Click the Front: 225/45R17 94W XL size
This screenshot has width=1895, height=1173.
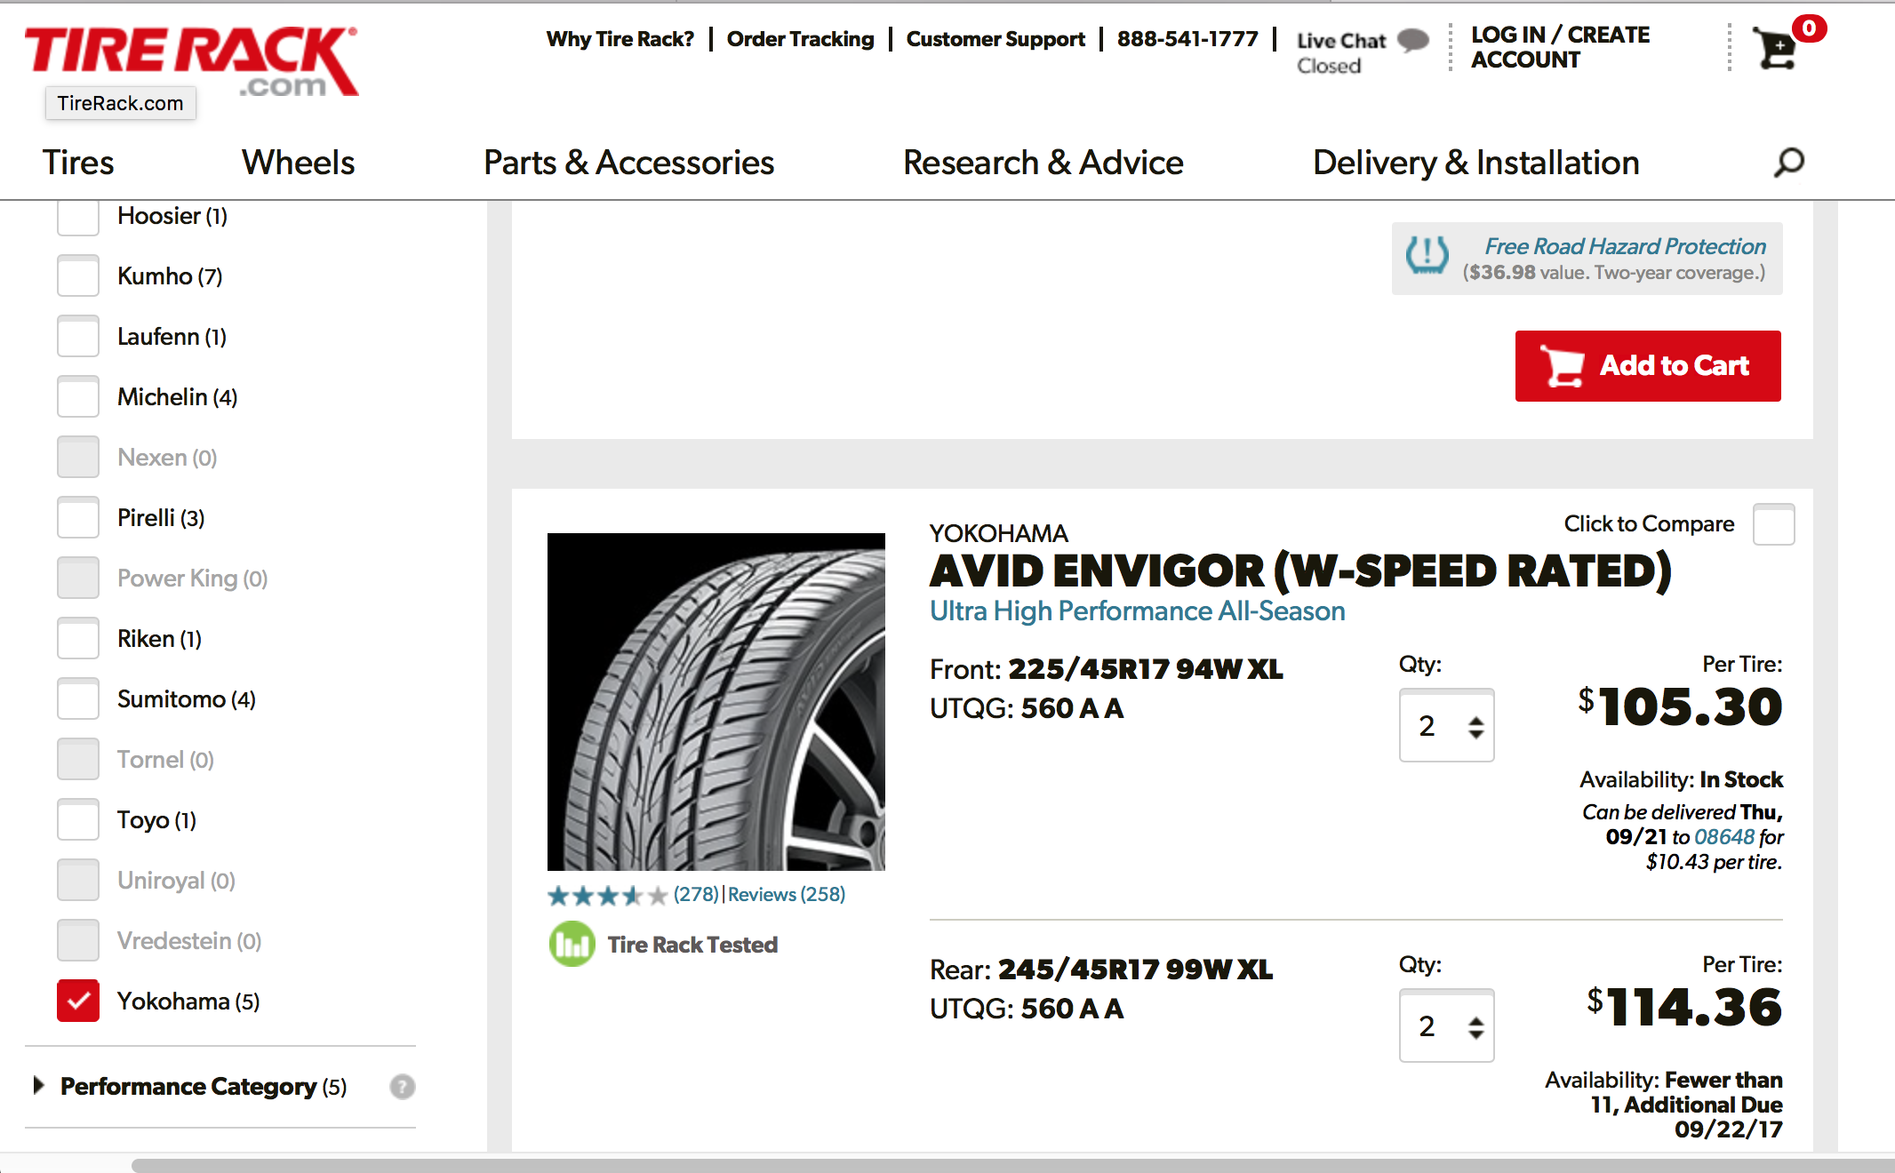point(1106,669)
